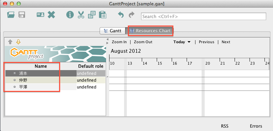
Task: Open properties with the info icon
Action: coord(70,15)
